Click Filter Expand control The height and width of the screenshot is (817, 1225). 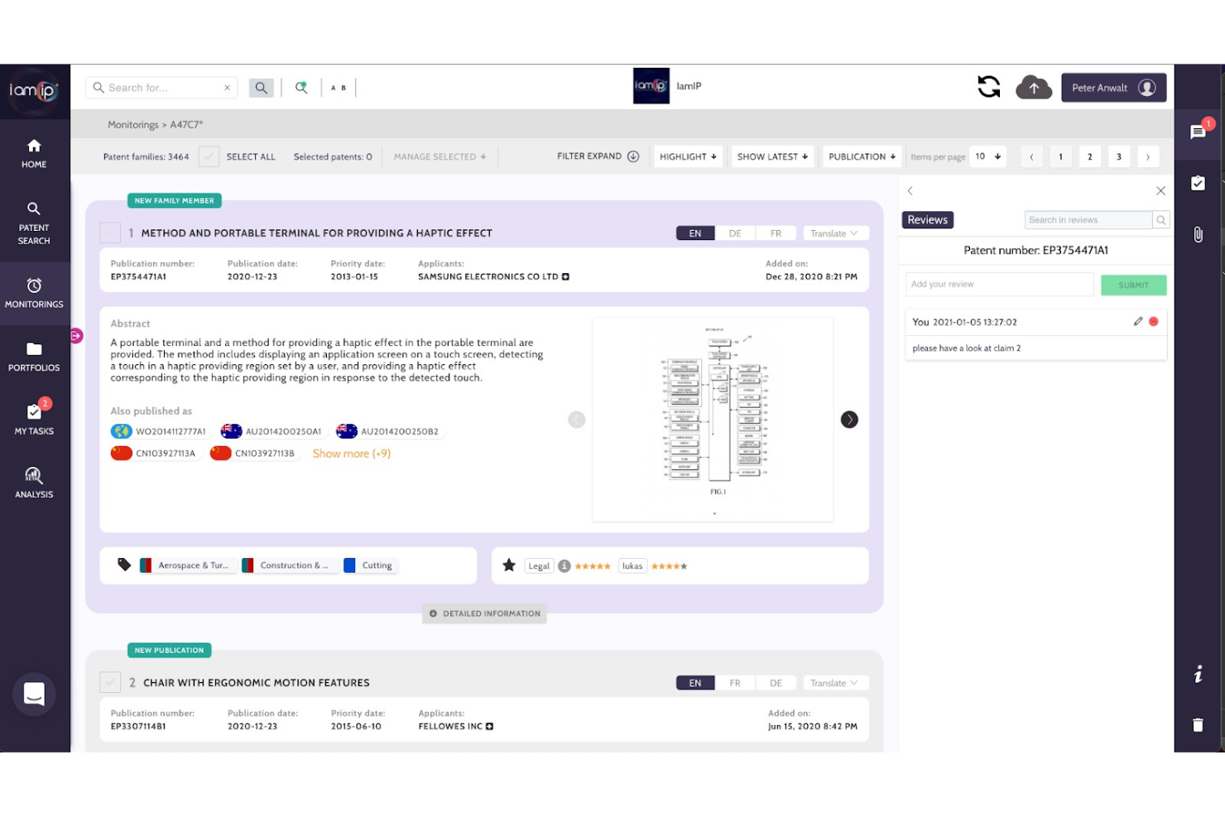(x=598, y=156)
